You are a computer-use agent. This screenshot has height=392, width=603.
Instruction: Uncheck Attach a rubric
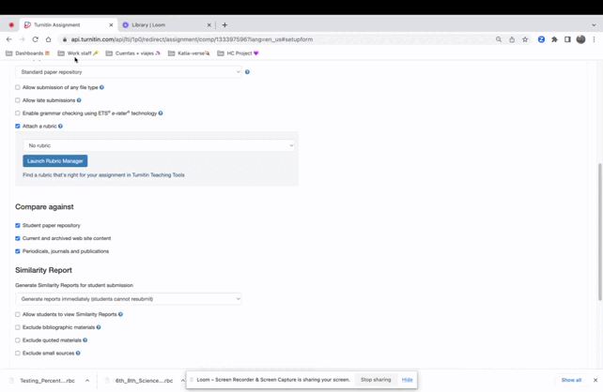point(18,126)
